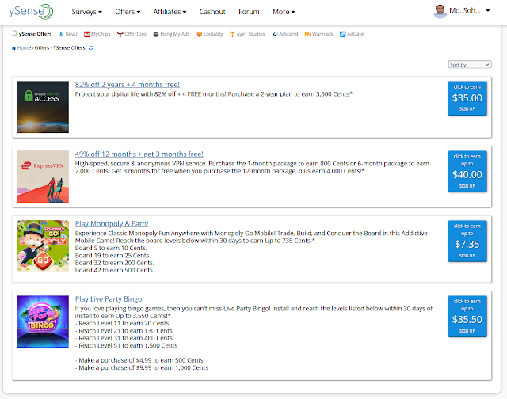Click the home icon in breadcrumb
This screenshot has height=399, width=507.
pyautogui.click(x=13, y=48)
